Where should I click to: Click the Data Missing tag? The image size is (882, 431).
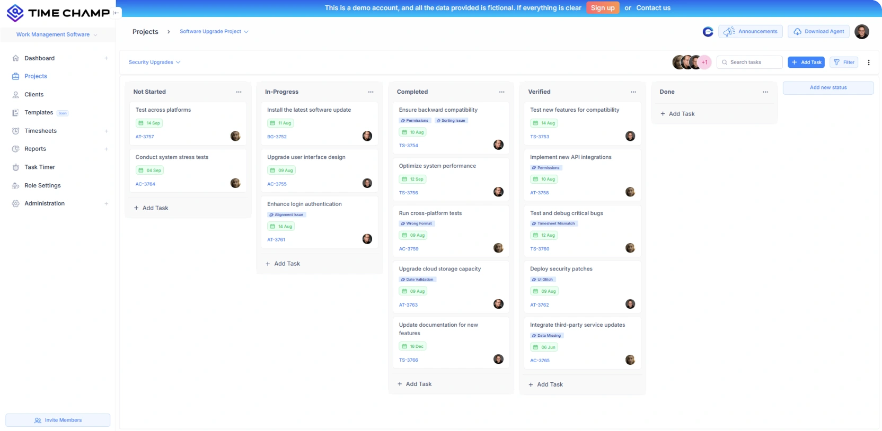click(546, 336)
